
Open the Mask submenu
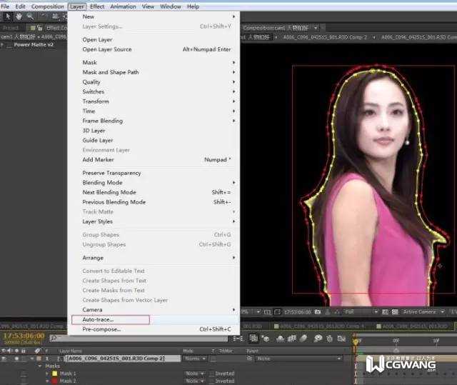pyautogui.click(x=154, y=62)
